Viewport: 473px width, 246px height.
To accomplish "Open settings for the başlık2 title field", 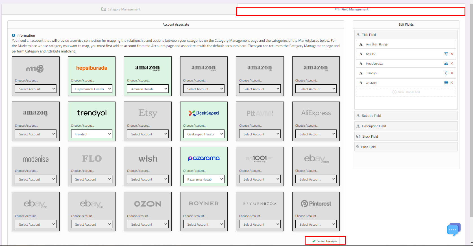I will click(446, 54).
